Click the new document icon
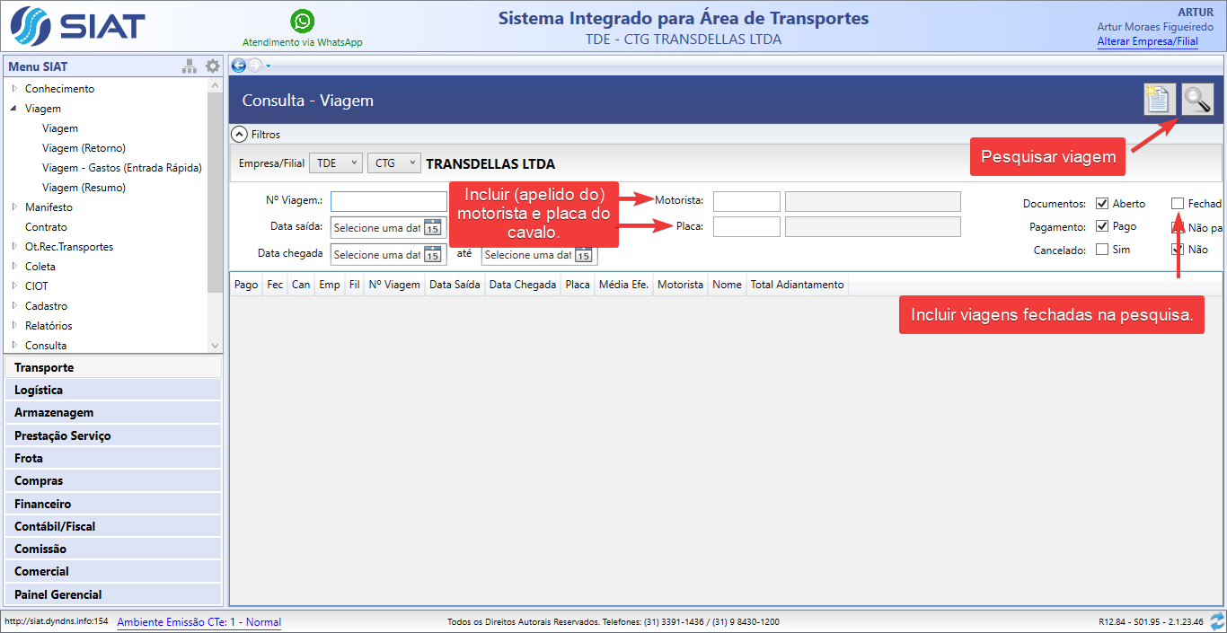1227x633 pixels. pyautogui.click(x=1160, y=99)
